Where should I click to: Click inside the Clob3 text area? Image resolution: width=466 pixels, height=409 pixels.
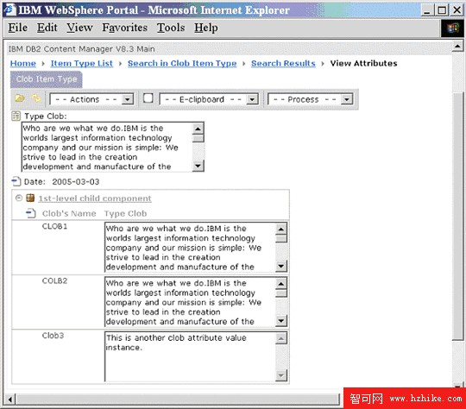(190, 356)
